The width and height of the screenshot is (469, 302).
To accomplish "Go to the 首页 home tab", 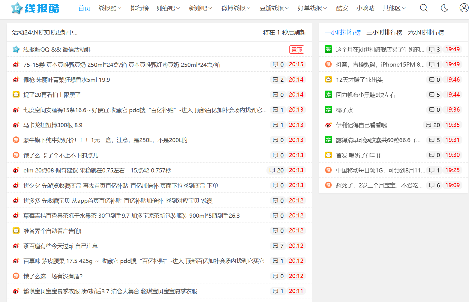I will 84,8.
